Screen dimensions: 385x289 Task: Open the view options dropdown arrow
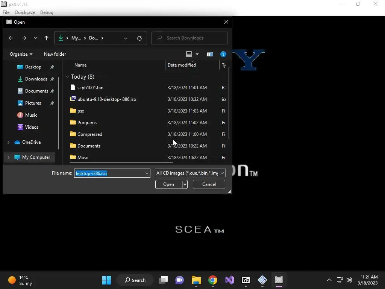pyautogui.click(x=197, y=54)
